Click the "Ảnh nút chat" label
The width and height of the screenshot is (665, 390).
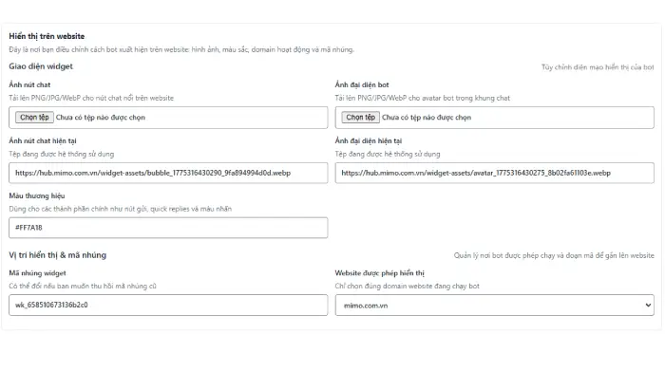point(29,85)
